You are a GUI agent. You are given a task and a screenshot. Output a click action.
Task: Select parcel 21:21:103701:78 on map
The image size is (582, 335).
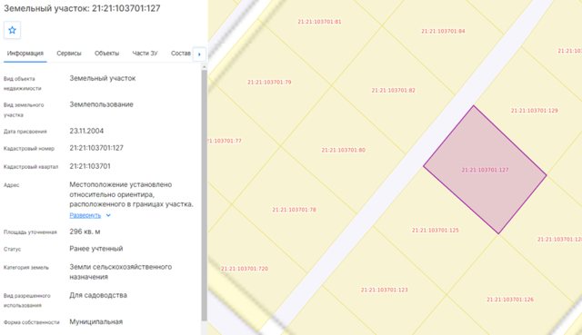[x=294, y=210]
